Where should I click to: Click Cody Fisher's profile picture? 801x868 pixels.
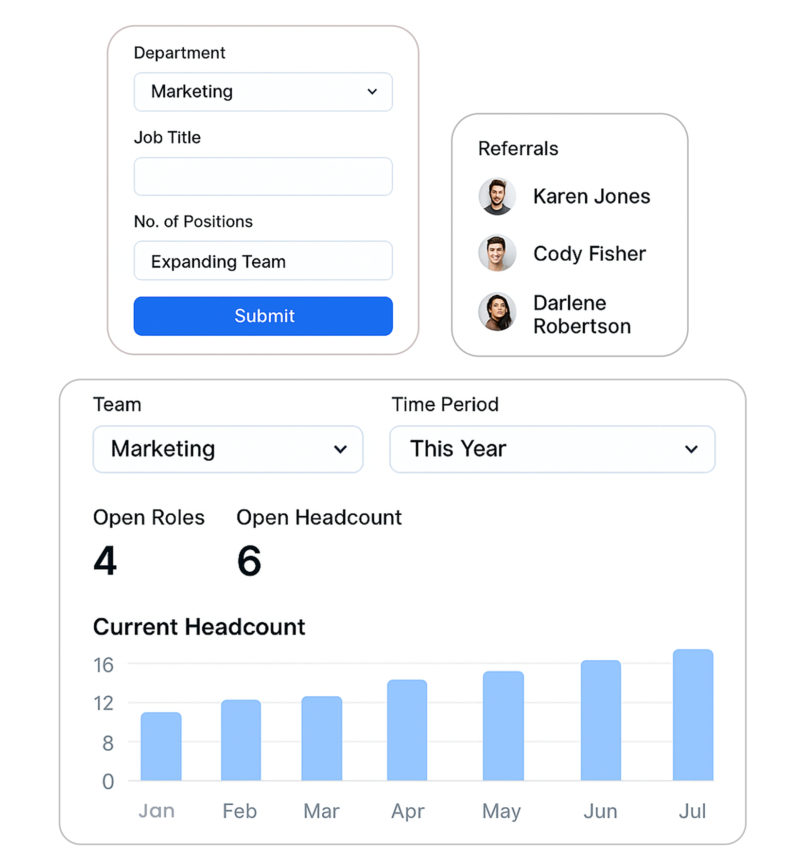[497, 253]
